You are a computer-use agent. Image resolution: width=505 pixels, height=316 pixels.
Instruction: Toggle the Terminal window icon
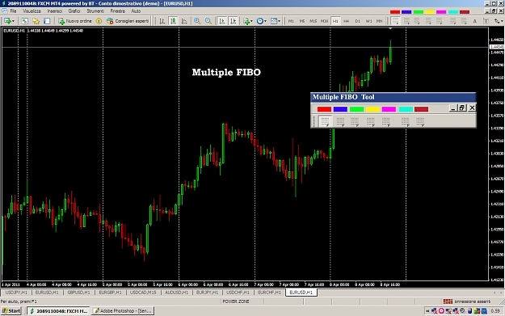point(47,21)
